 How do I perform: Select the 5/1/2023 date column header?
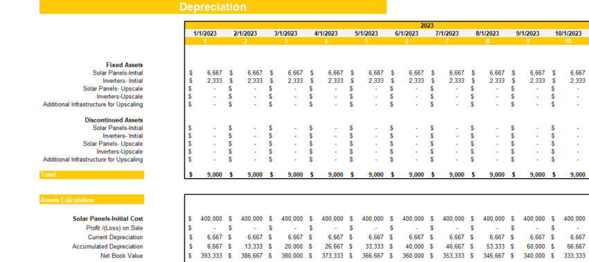point(367,34)
